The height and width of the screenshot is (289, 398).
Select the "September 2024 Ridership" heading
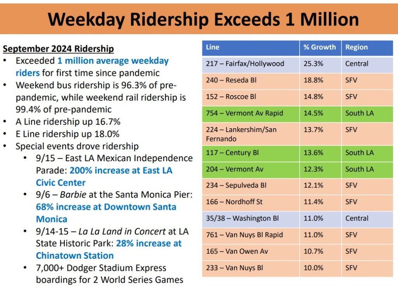tap(58, 49)
